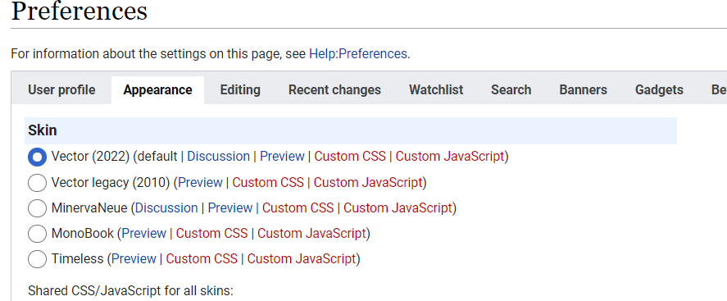The width and height of the screenshot is (727, 301).
Task: Open Custom CSS for Vector (2022)
Action: click(350, 157)
